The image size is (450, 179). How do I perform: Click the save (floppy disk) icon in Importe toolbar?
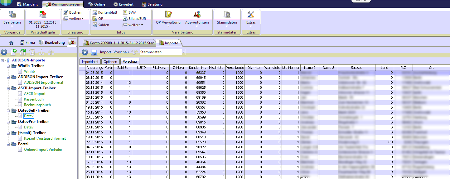94,52
